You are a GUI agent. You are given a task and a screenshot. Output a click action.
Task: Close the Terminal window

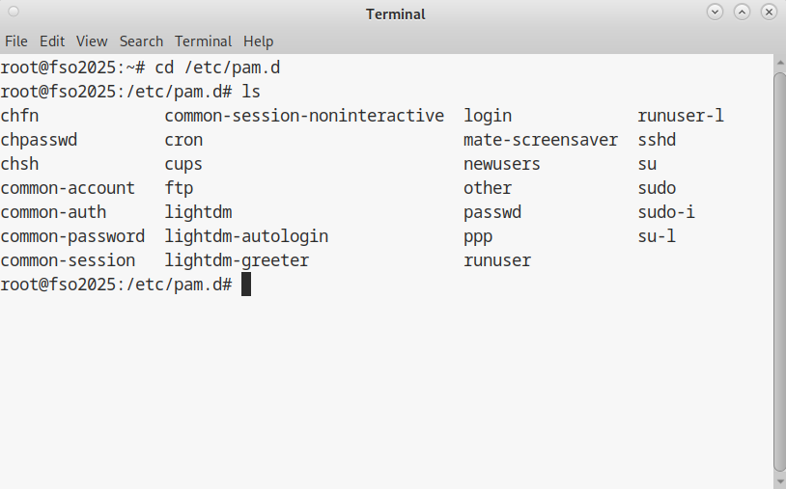[x=769, y=13]
